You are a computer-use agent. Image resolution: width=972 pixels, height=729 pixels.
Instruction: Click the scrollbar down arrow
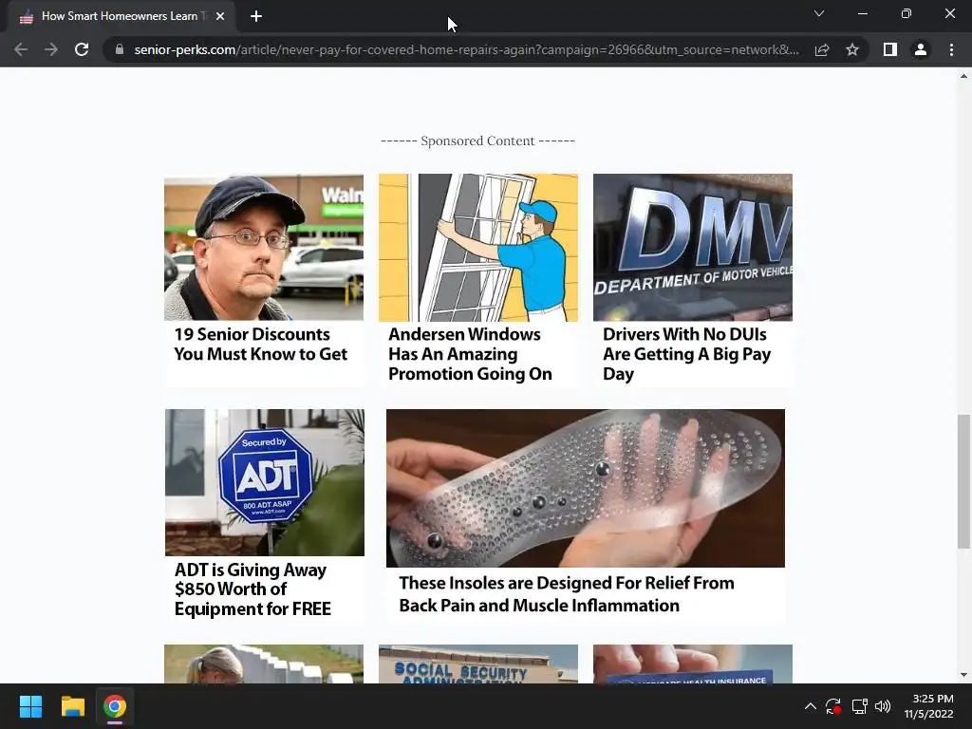963,675
